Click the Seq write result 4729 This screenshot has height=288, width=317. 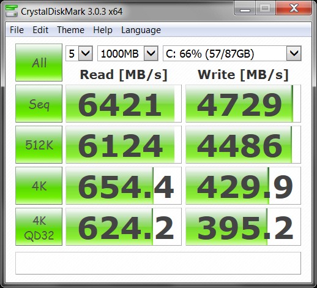click(243, 104)
